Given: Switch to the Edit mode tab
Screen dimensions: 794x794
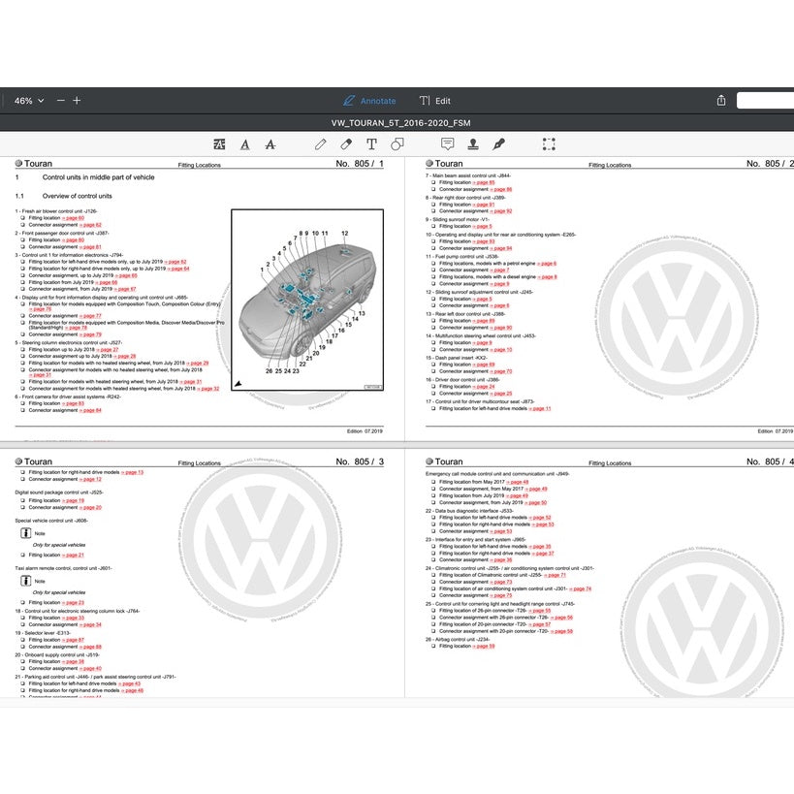Looking at the screenshot, I should click(x=434, y=101).
